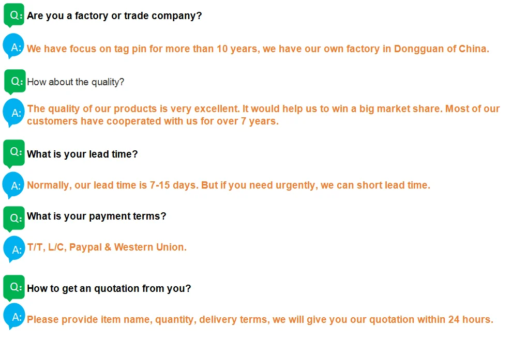Click the green Q icon beside lead time question
512x342 pixels.
(x=14, y=153)
